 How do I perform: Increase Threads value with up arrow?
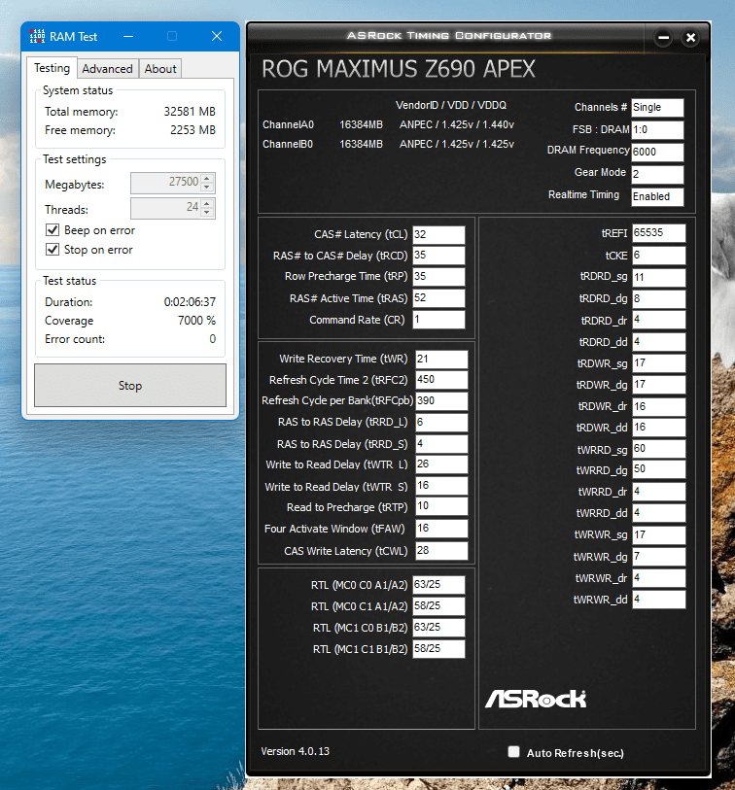[207, 203]
